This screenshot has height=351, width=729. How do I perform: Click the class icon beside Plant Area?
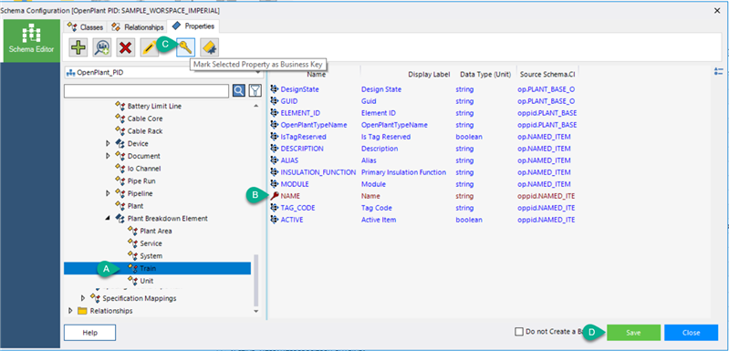[x=132, y=231]
